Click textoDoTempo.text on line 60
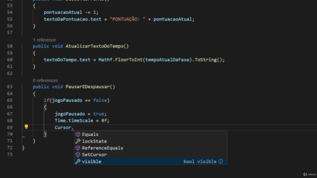Screen dimensions: 317x178 point(67,60)
